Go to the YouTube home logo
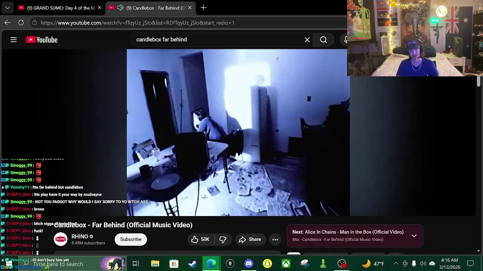Screen dimensions: 483x271 tap(42, 40)
